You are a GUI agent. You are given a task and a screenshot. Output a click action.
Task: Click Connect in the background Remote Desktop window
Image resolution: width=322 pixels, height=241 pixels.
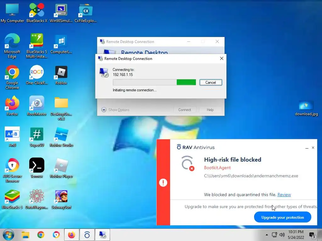click(x=185, y=110)
